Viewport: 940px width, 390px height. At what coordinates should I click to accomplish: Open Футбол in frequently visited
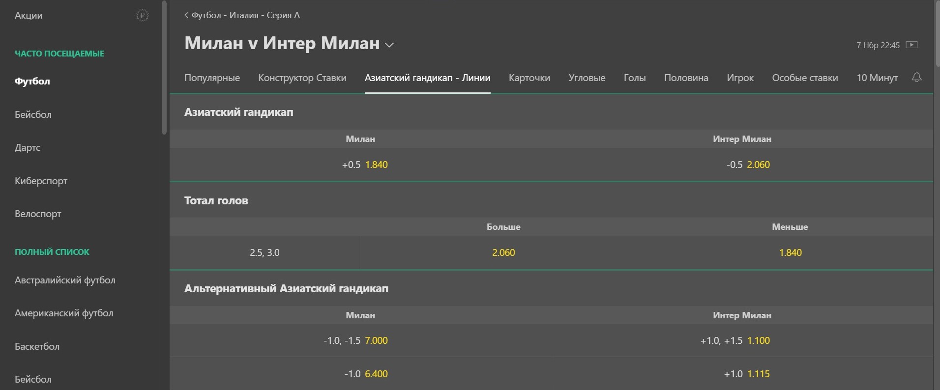[32, 81]
